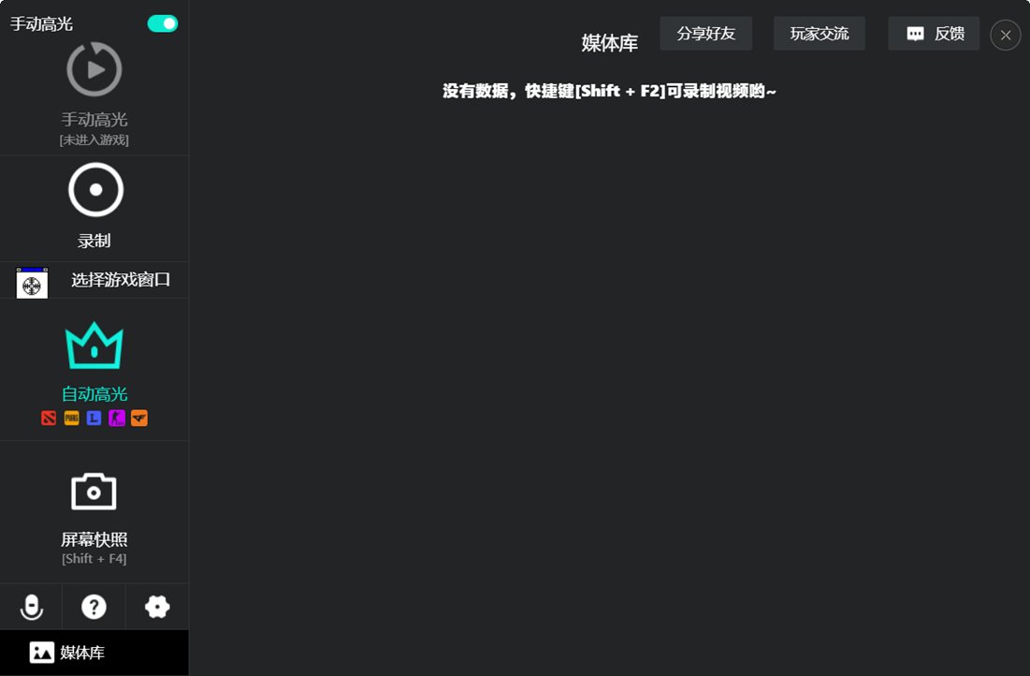Switch to the 媒体库 media library tab
The width and height of the screenshot is (1030, 676).
(94, 652)
